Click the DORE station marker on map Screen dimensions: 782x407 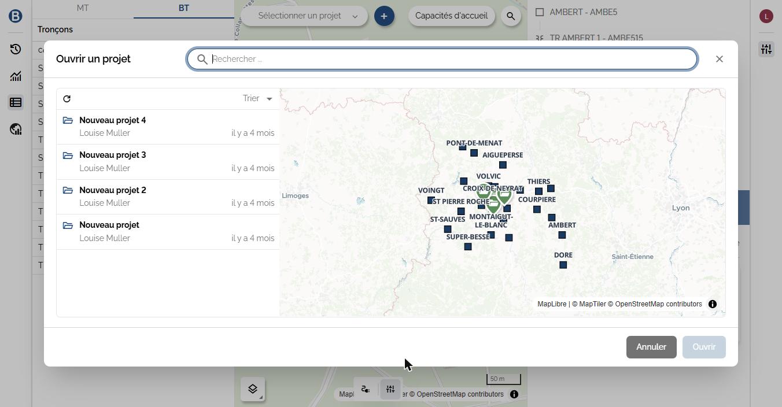tap(563, 265)
